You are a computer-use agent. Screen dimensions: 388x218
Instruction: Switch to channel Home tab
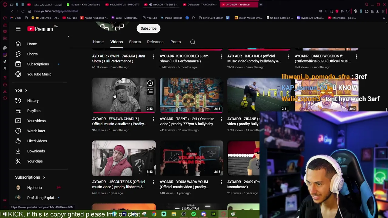98,42
